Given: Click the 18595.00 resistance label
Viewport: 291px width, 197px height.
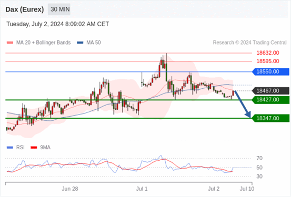Looking at the screenshot, I should click(268, 61).
